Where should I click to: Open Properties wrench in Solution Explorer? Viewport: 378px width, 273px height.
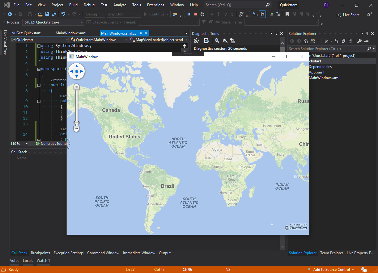coord(359,41)
